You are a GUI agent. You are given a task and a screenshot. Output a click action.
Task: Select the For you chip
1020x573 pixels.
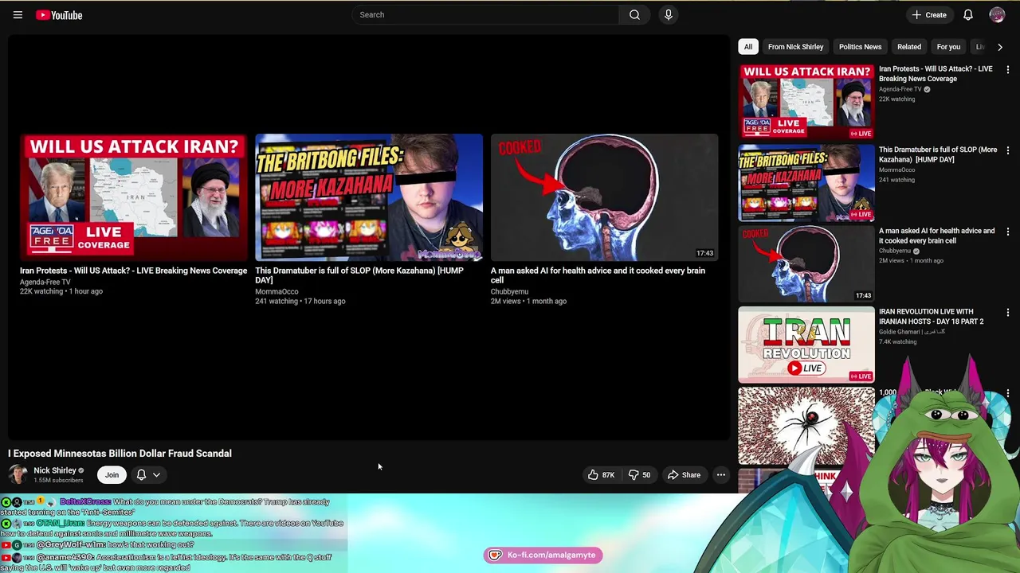948,47
